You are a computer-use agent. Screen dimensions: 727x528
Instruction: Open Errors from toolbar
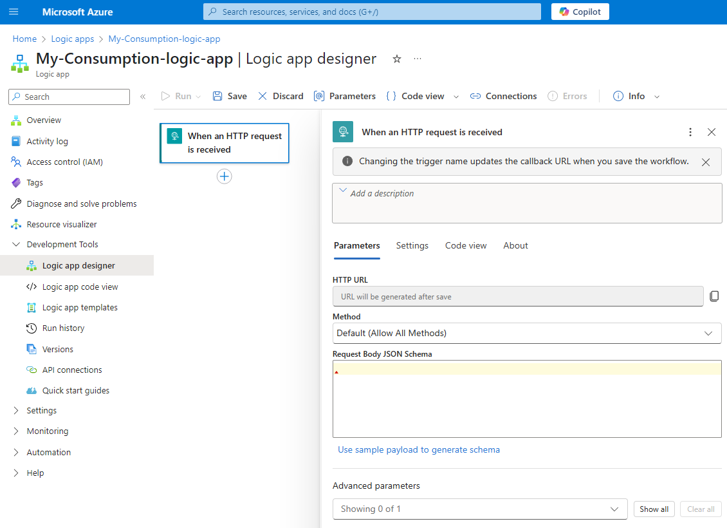coord(567,96)
